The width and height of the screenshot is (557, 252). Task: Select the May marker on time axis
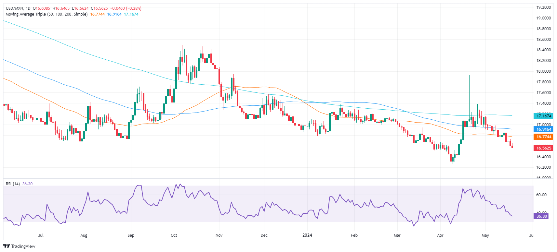coord(485,235)
